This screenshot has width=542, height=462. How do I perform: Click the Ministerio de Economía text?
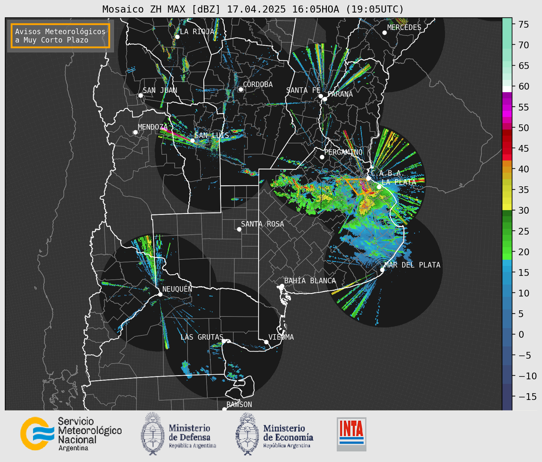tap(288, 433)
